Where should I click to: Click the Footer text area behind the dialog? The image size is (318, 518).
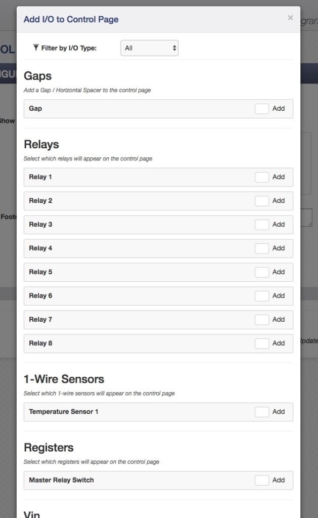point(8,217)
